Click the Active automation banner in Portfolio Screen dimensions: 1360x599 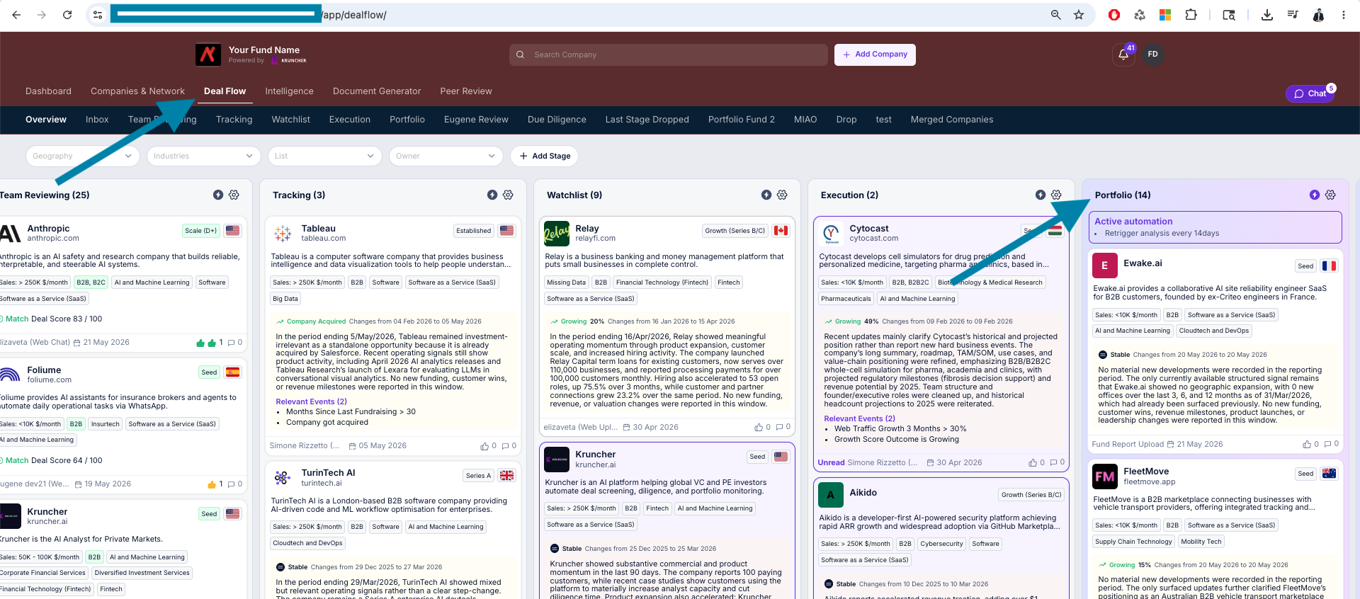point(1215,227)
